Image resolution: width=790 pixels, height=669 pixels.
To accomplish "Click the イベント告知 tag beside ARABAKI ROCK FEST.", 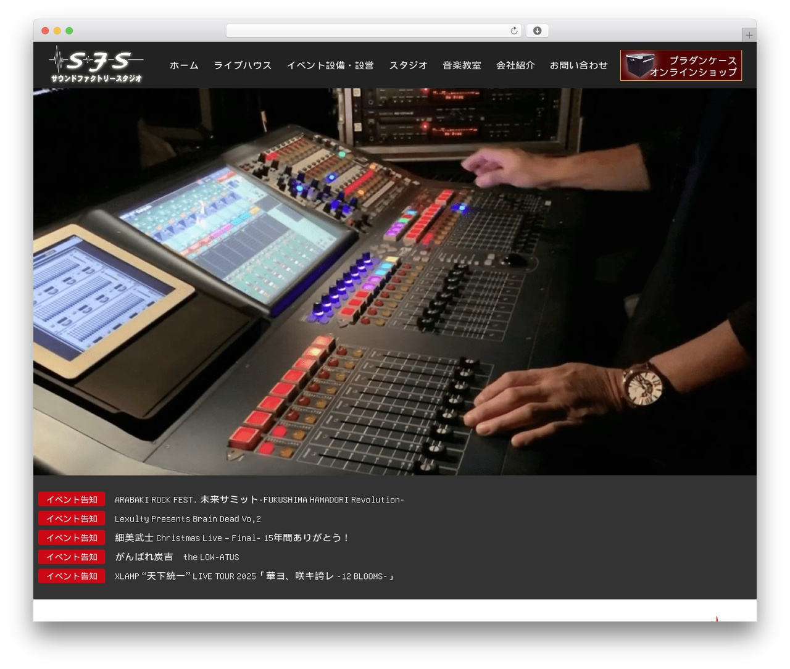I will coord(72,500).
